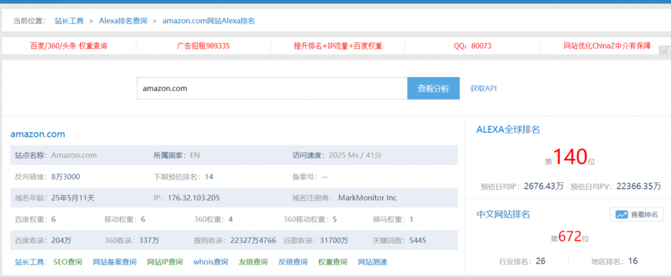Open the 反链查询 tool link
The width and height of the screenshot is (671, 277).
(x=293, y=262)
